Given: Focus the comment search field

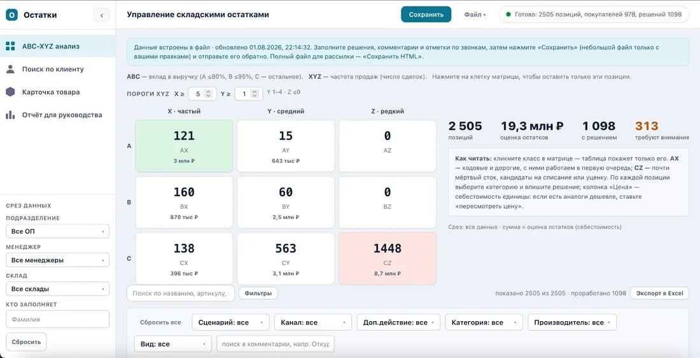Looking at the screenshot, I should coord(276,344).
